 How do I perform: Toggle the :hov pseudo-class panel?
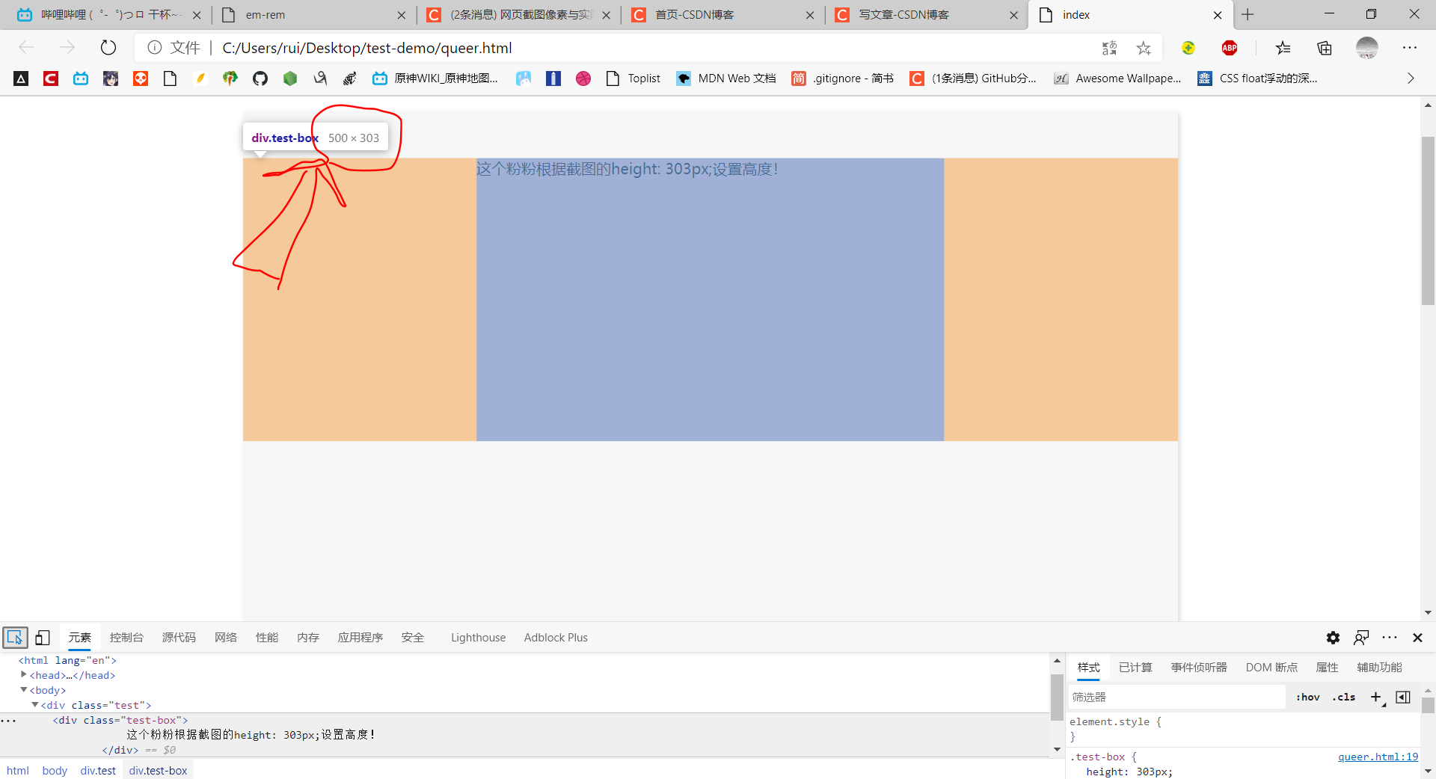(1307, 697)
